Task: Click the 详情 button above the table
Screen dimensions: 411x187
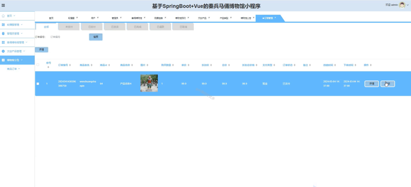Action: pos(41,50)
